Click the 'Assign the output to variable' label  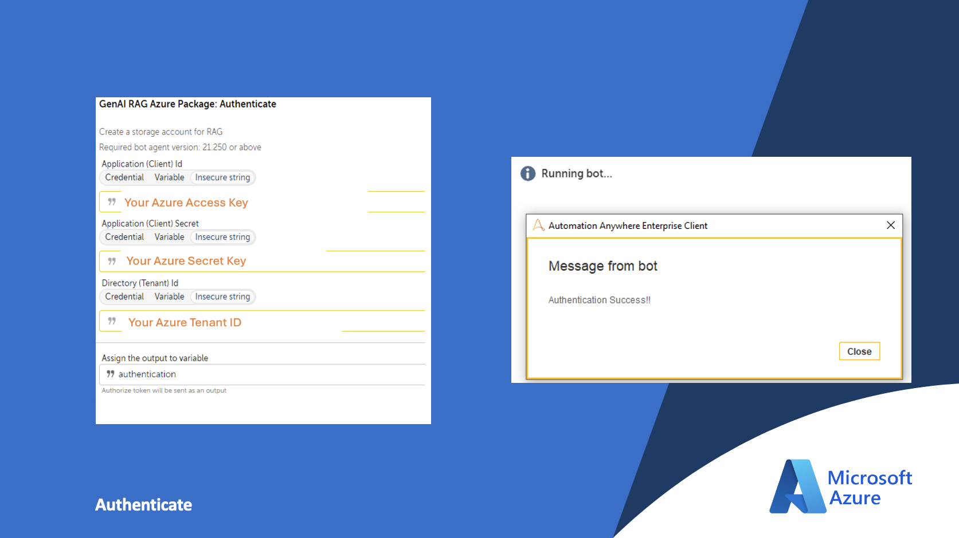(x=155, y=358)
